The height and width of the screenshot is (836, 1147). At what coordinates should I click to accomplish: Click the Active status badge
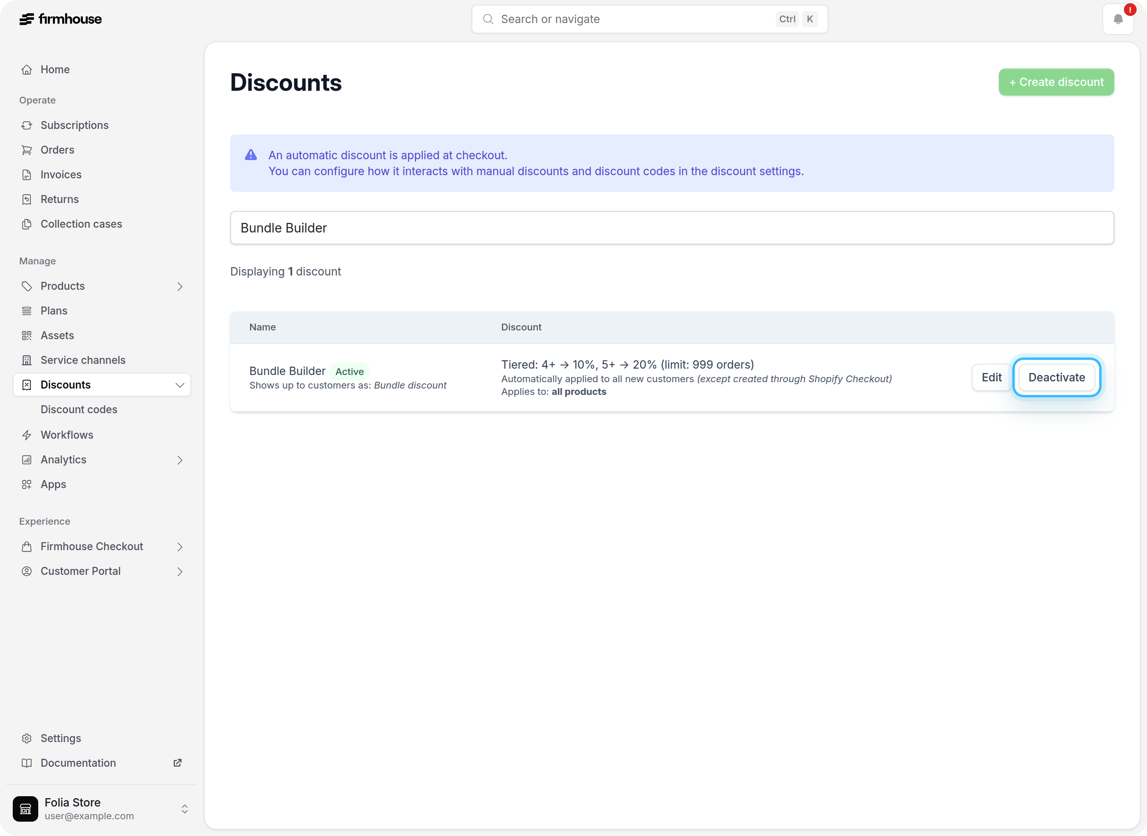(x=349, y=371)
